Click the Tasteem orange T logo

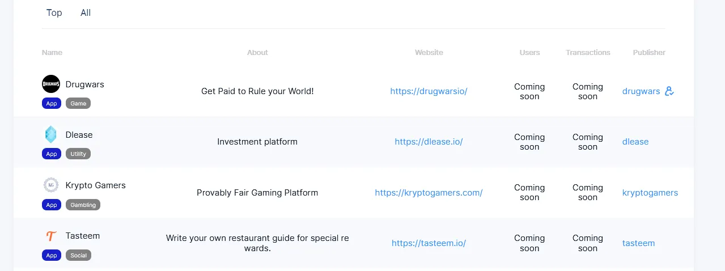click(x=51, y=235)
